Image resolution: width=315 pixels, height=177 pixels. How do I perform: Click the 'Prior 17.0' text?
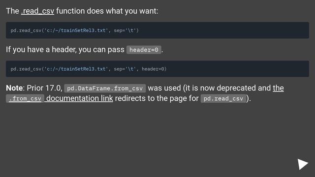(45, 88)
